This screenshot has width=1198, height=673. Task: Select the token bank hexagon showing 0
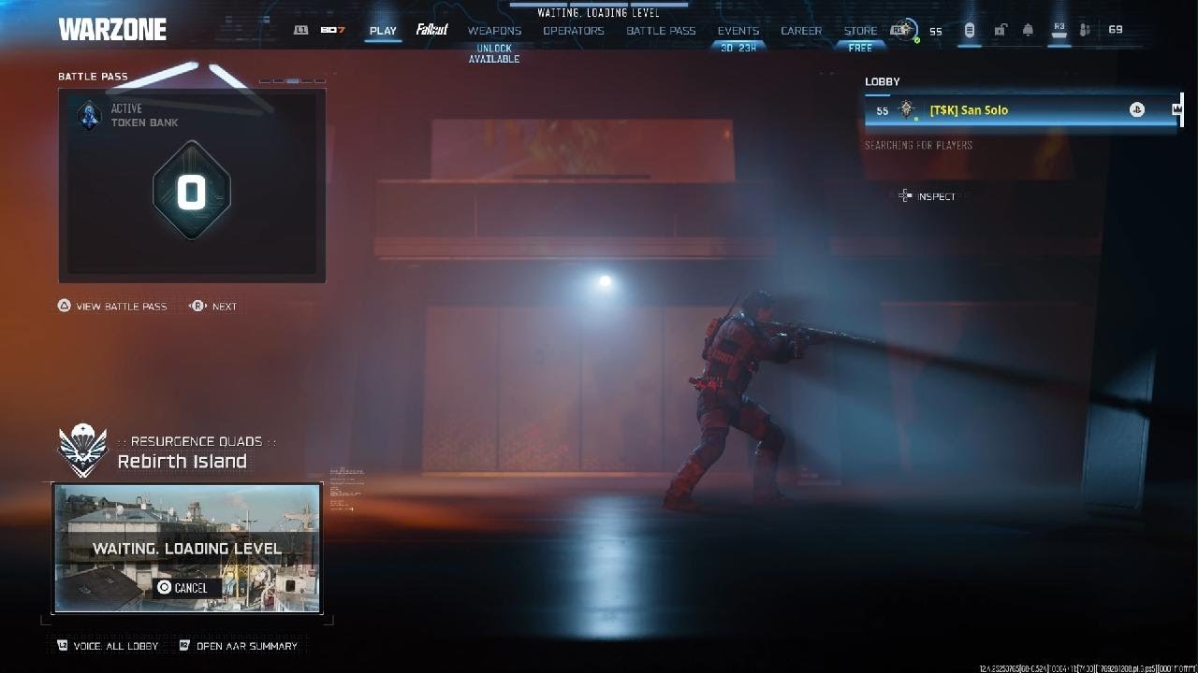191,191
